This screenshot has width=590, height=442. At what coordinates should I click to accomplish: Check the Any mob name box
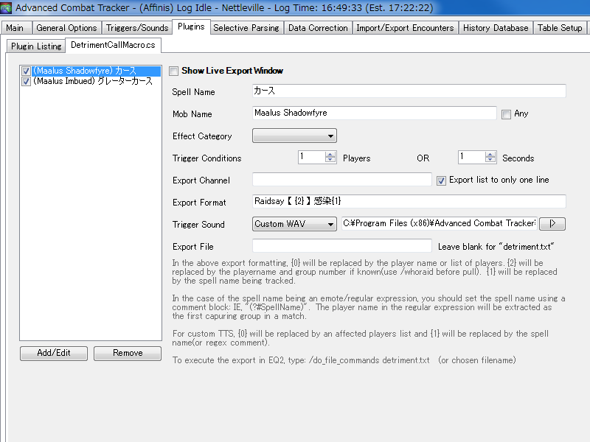[506, 114]
